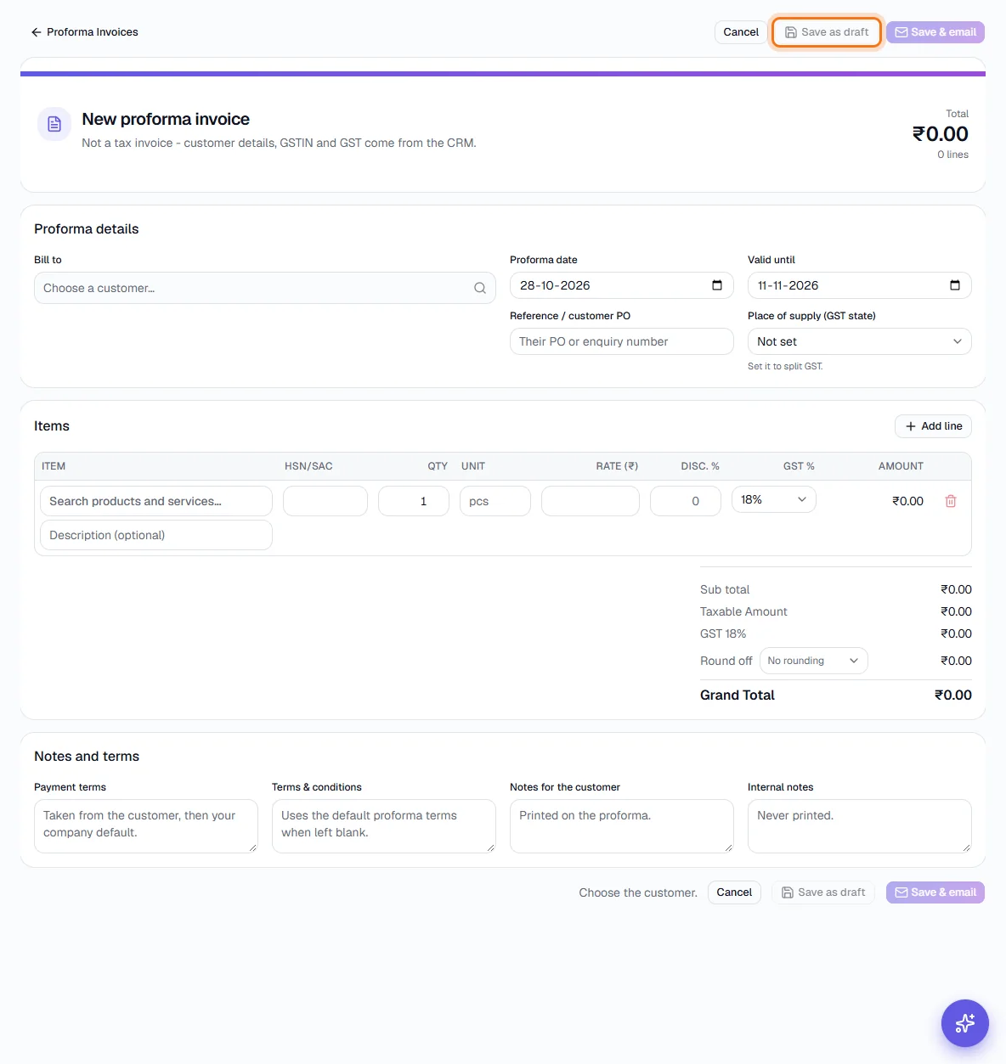Focus the Rate (₹) input box
Screen dimensions: 1006x1064
591,501
